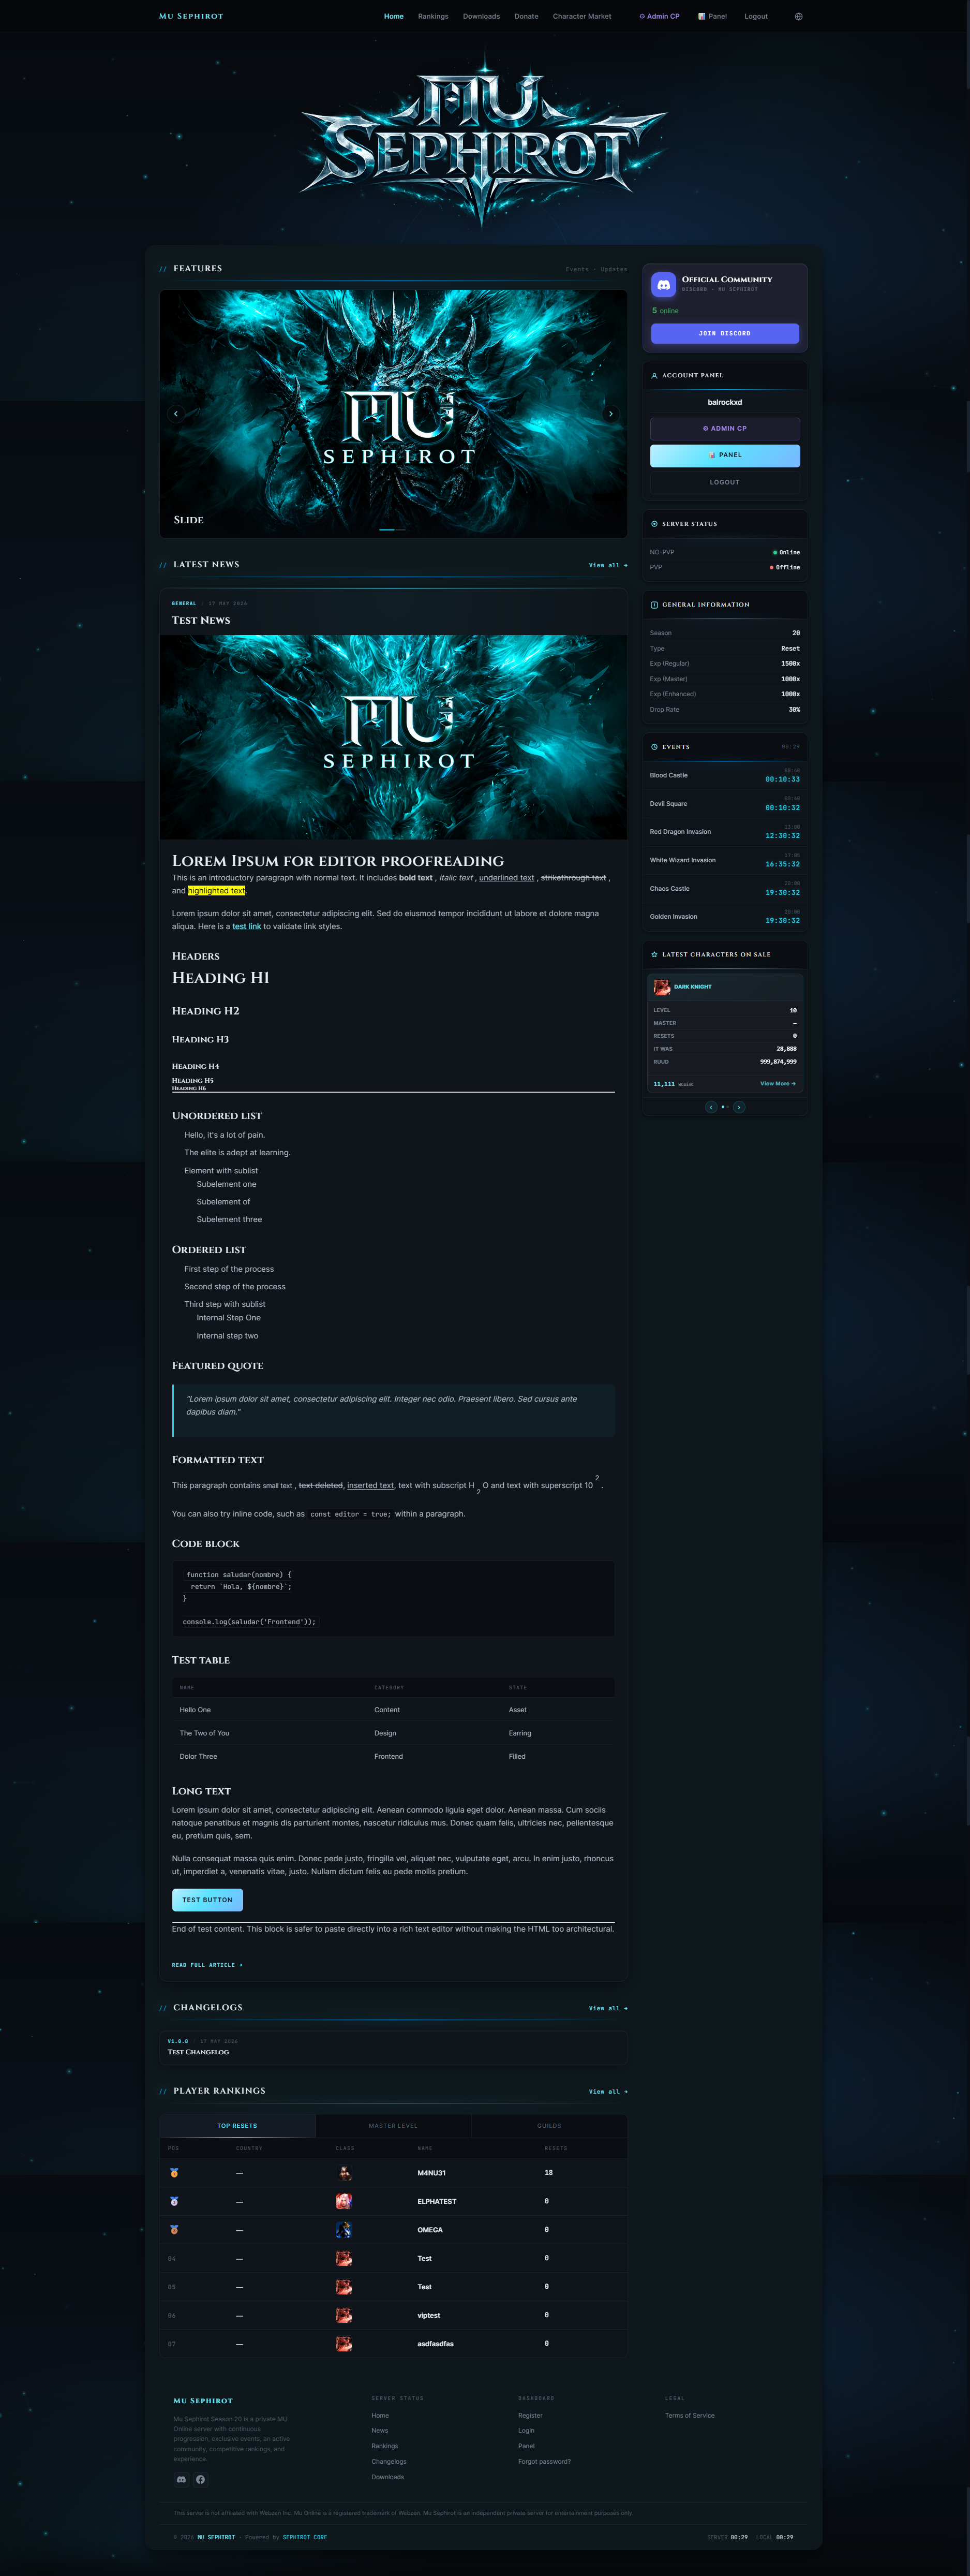This screenshot has height=2576, width=970.
Task: Open View More on Dark Knight listing
Action: click(778, 1084)
